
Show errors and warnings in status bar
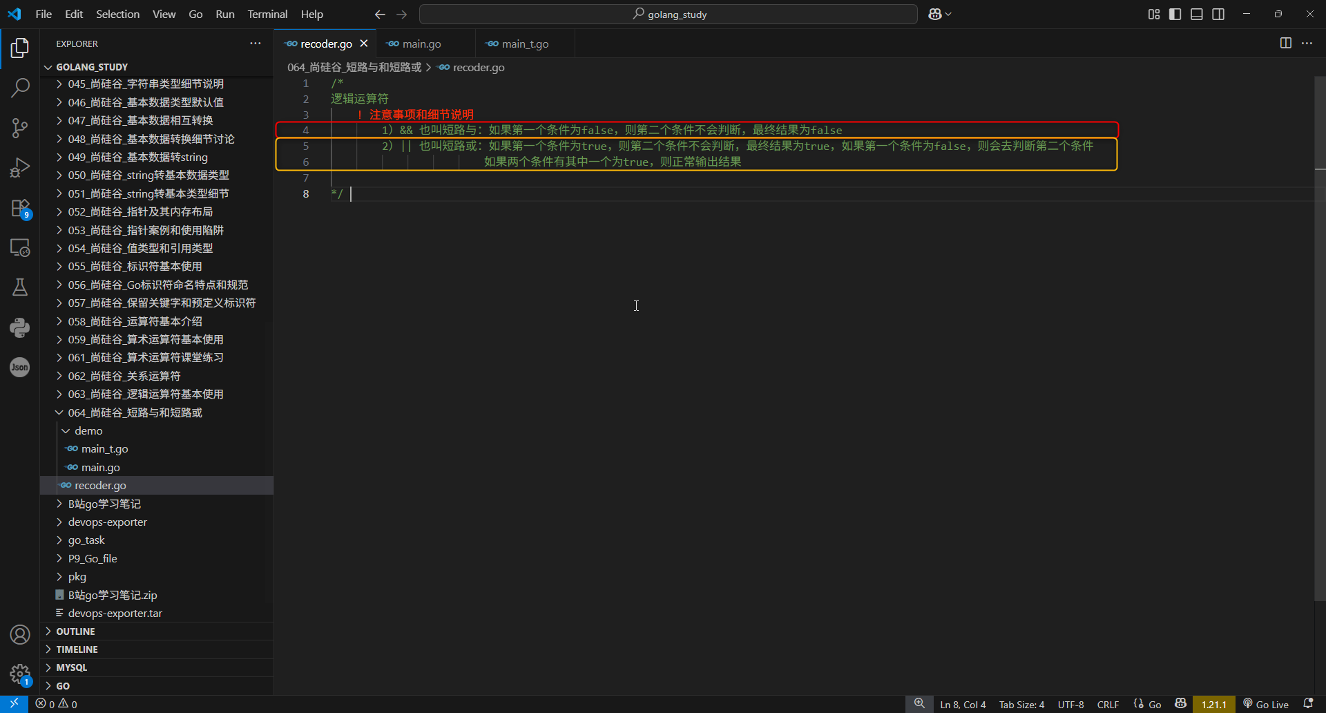coord(57,704)
